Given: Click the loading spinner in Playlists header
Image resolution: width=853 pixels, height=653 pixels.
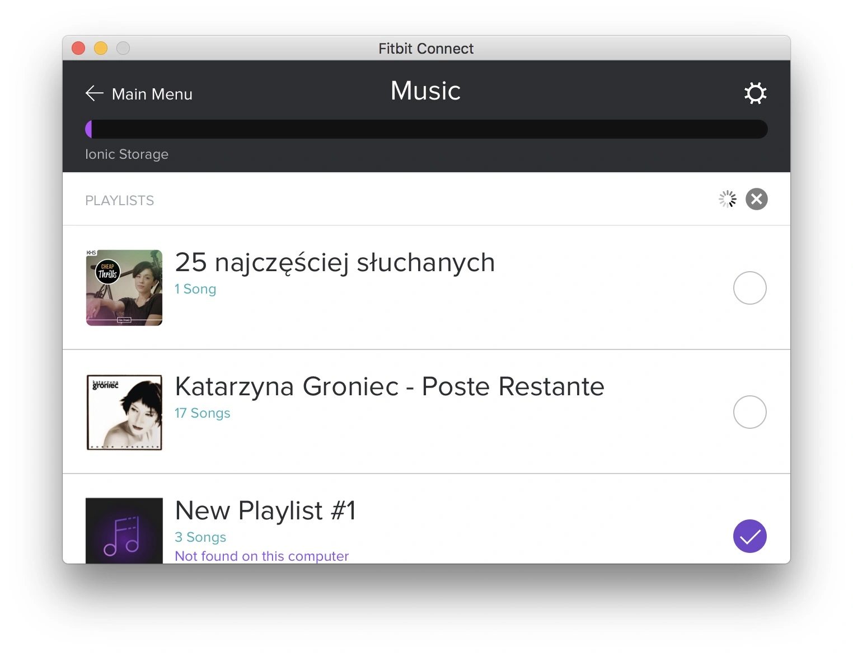Looking at the screenshot, I should tap(727, 199).
